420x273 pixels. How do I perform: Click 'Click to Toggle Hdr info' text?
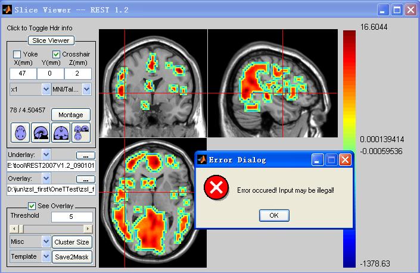40,28
